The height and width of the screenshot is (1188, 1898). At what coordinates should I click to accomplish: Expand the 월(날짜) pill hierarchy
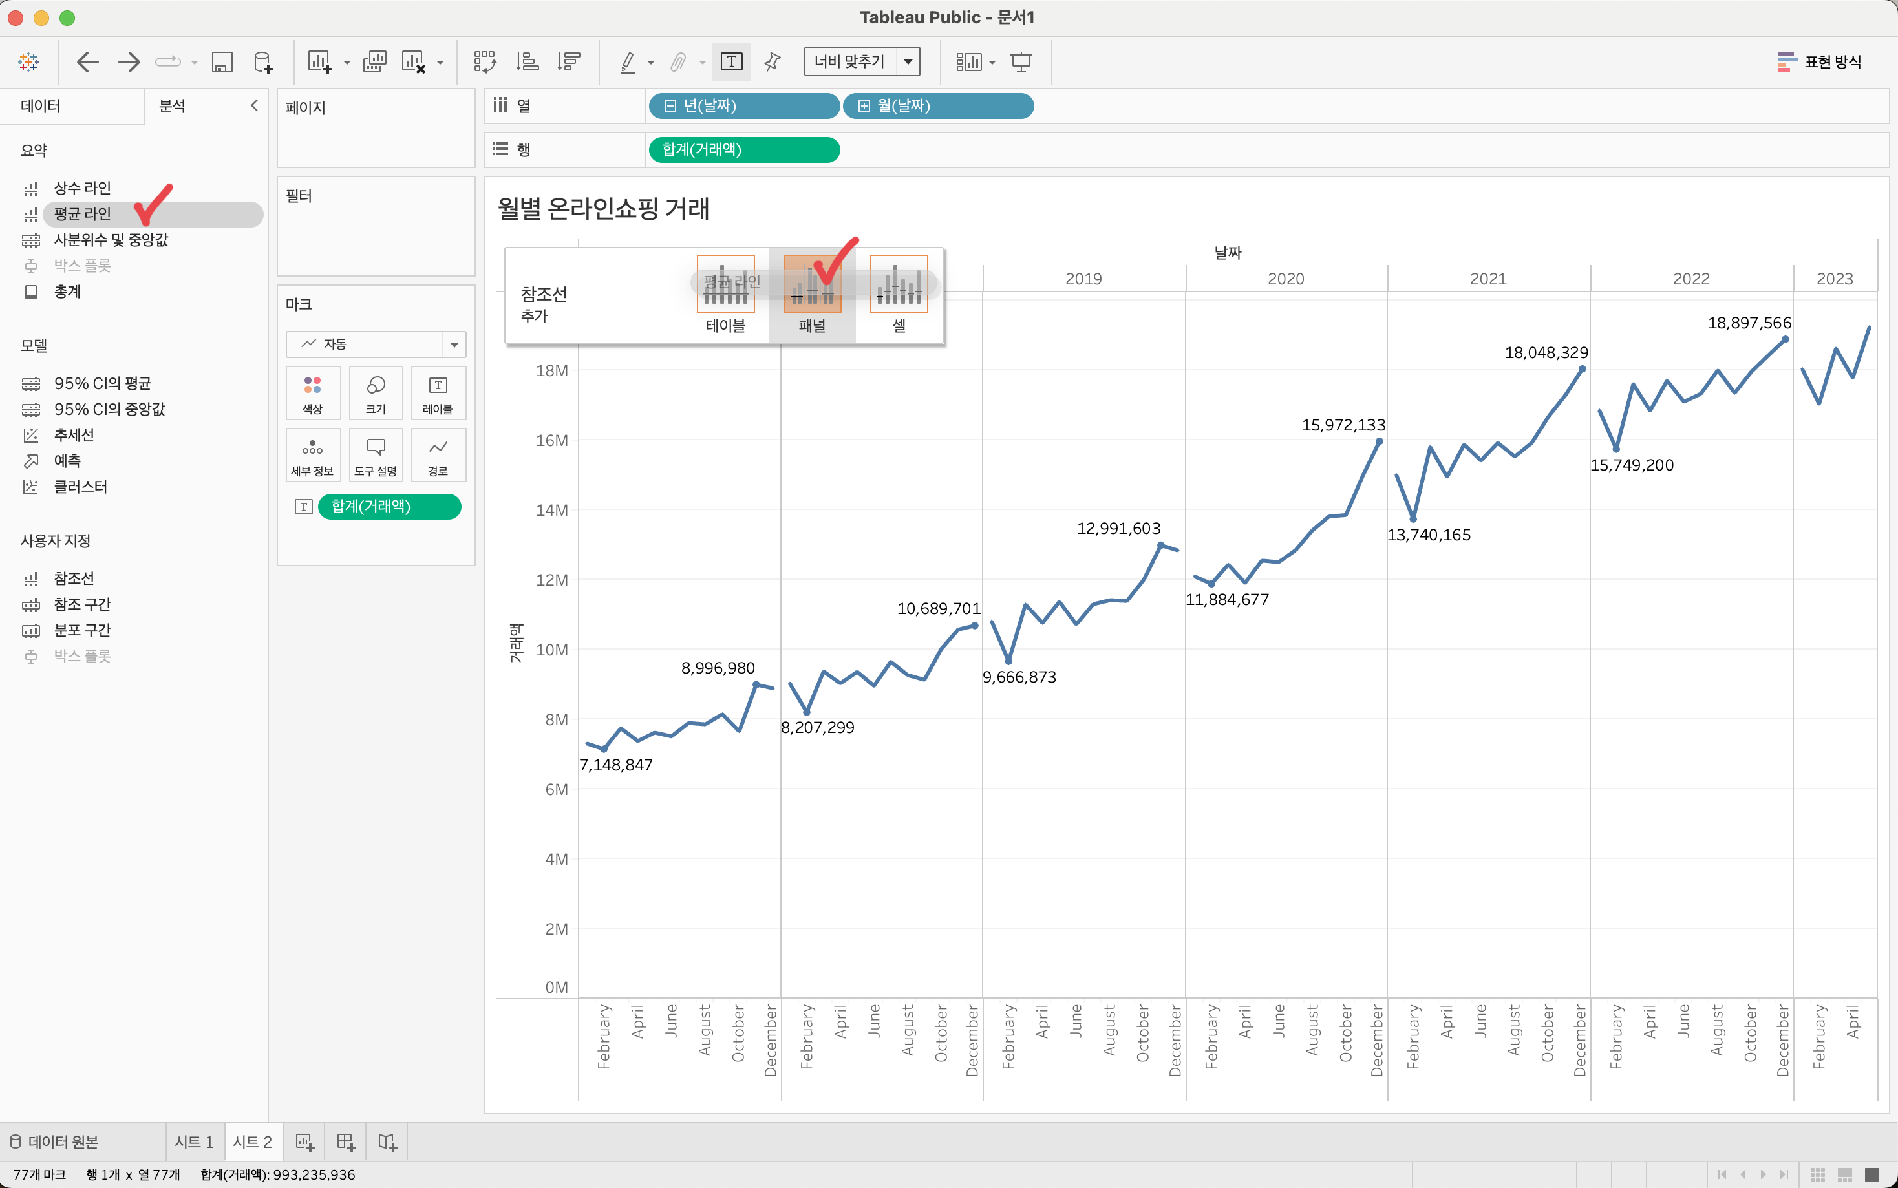[864, 106]
